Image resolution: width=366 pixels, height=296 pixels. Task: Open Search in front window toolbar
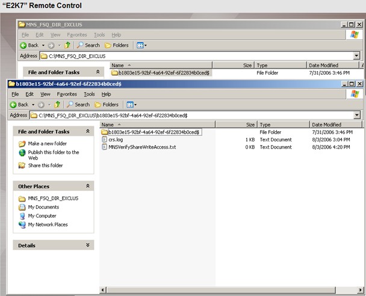(78, 105)
